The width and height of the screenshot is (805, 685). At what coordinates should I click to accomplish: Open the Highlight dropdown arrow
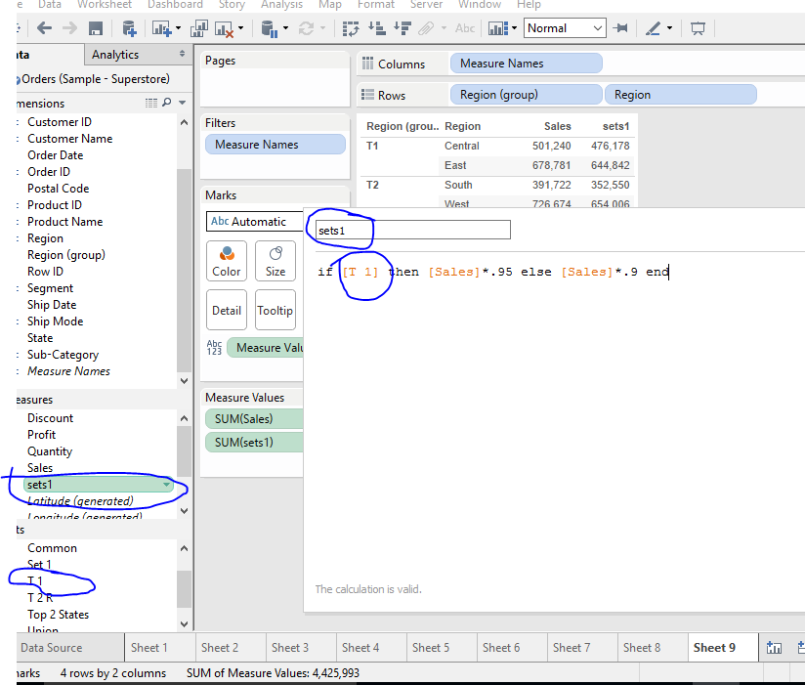tap(669, 28)
